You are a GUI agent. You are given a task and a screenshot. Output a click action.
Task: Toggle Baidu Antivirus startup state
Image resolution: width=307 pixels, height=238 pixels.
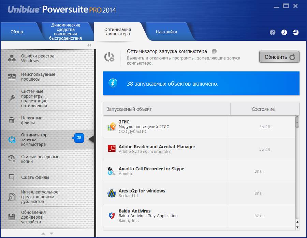pyautogui.click(x=259, y=216)
